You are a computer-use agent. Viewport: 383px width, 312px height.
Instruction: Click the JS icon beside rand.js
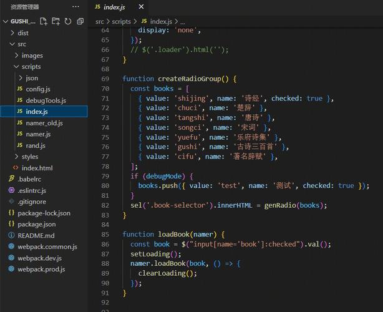coord(20,145)
